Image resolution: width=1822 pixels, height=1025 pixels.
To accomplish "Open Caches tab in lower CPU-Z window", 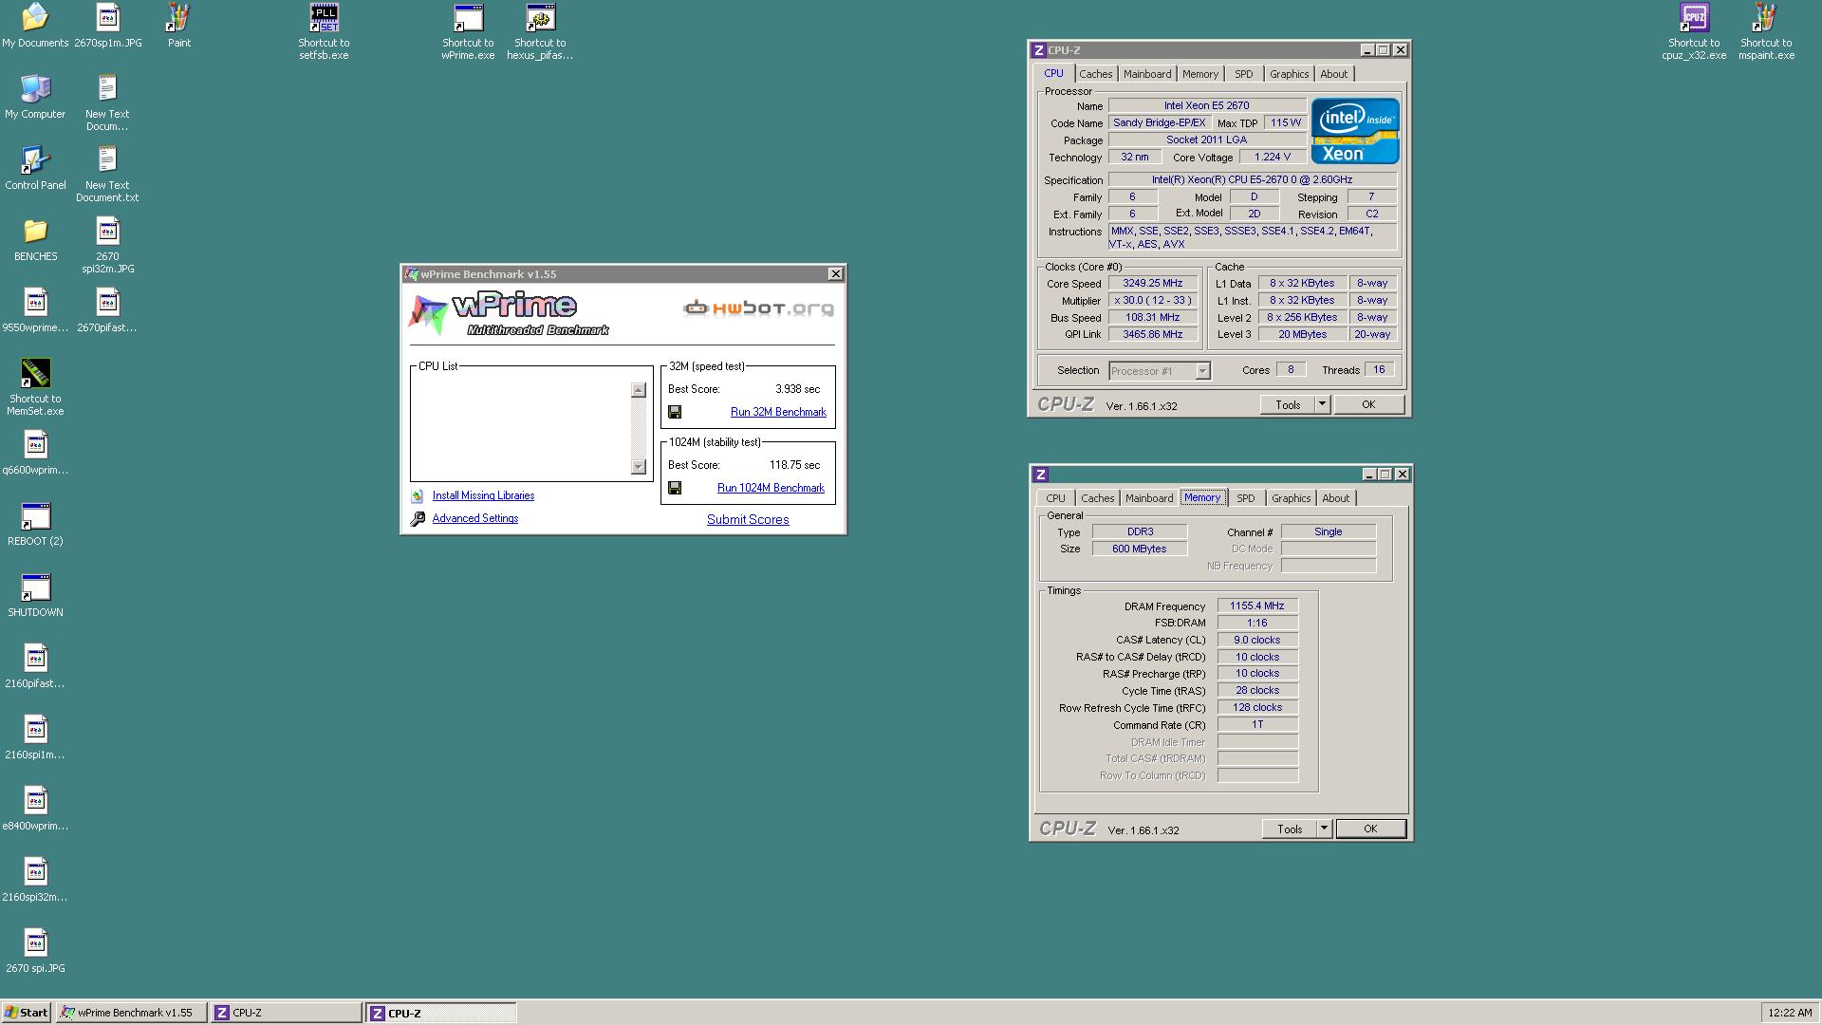I will [1097, 498].
